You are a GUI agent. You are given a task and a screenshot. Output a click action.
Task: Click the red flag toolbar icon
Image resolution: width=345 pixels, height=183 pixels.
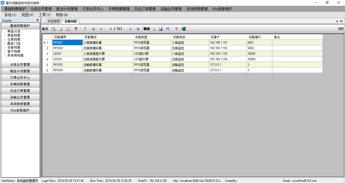coord(76,29)
